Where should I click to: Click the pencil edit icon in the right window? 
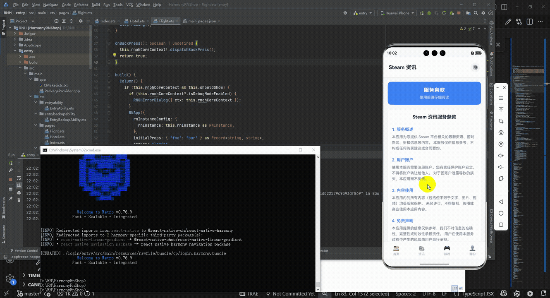(508, 22)
